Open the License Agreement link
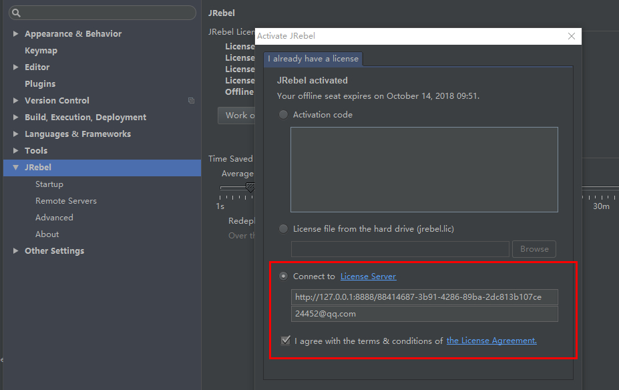 (491, 341)
